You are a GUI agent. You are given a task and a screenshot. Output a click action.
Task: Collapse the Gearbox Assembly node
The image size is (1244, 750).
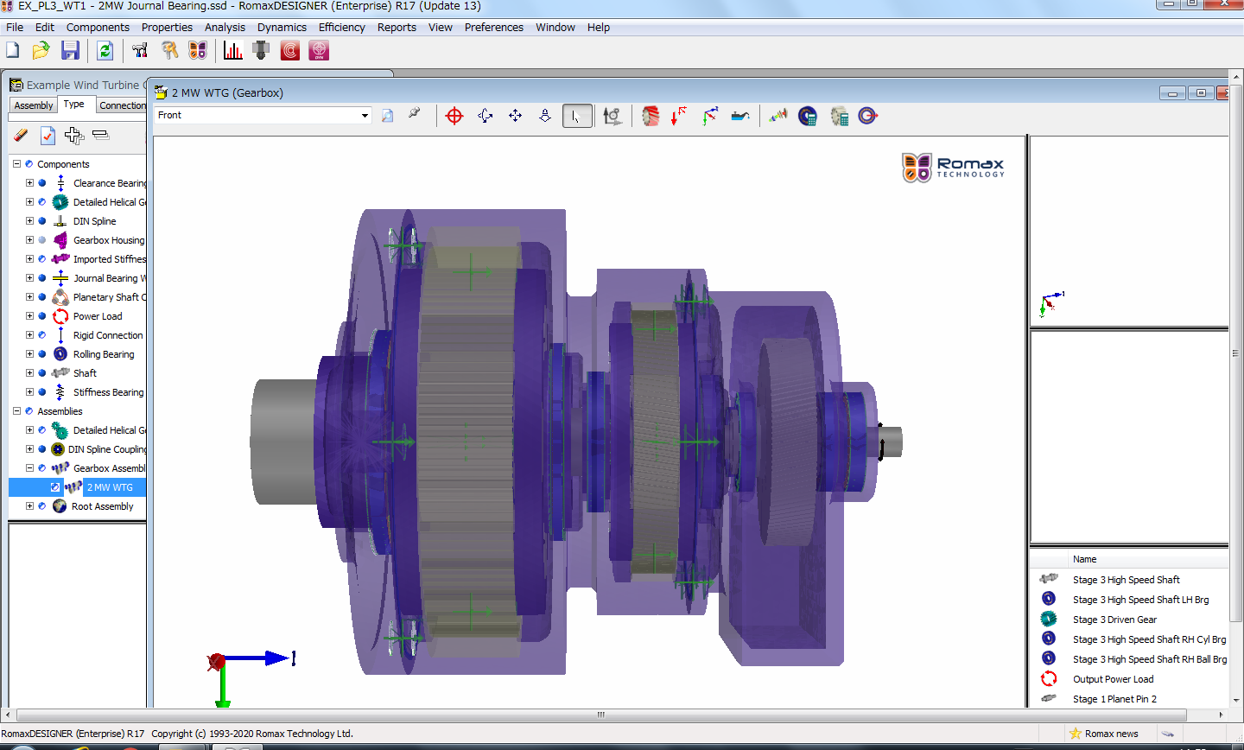[29, 468]
